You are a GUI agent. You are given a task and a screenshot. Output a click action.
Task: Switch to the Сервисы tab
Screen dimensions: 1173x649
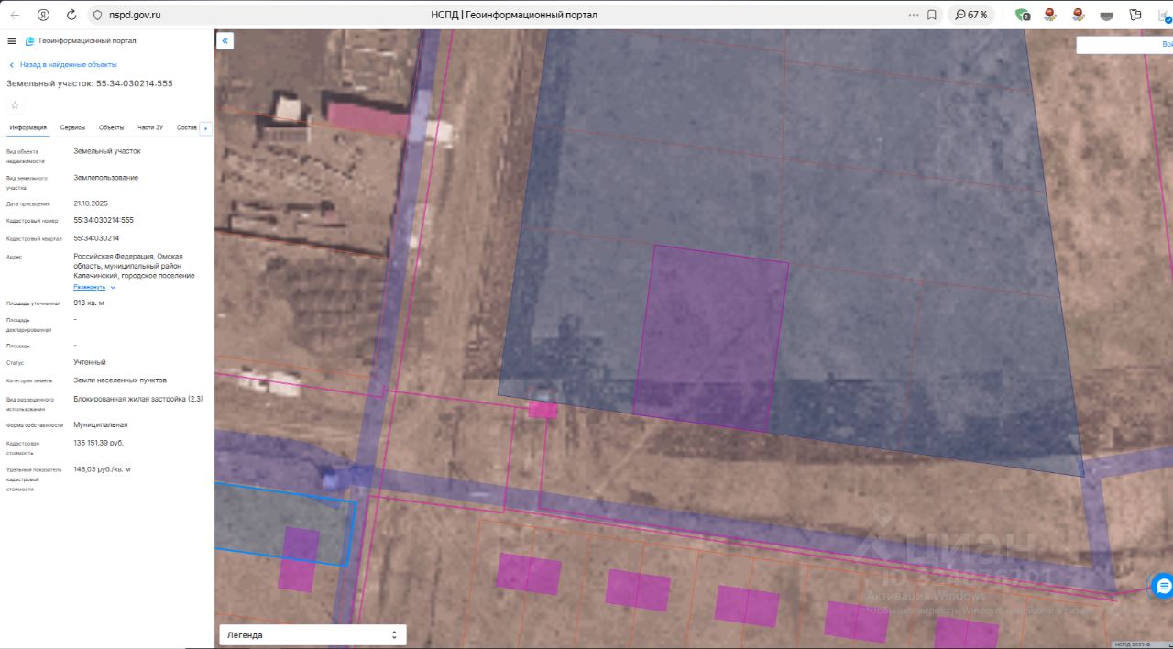(73, 127)
